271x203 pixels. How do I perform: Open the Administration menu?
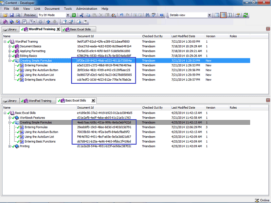86,8
